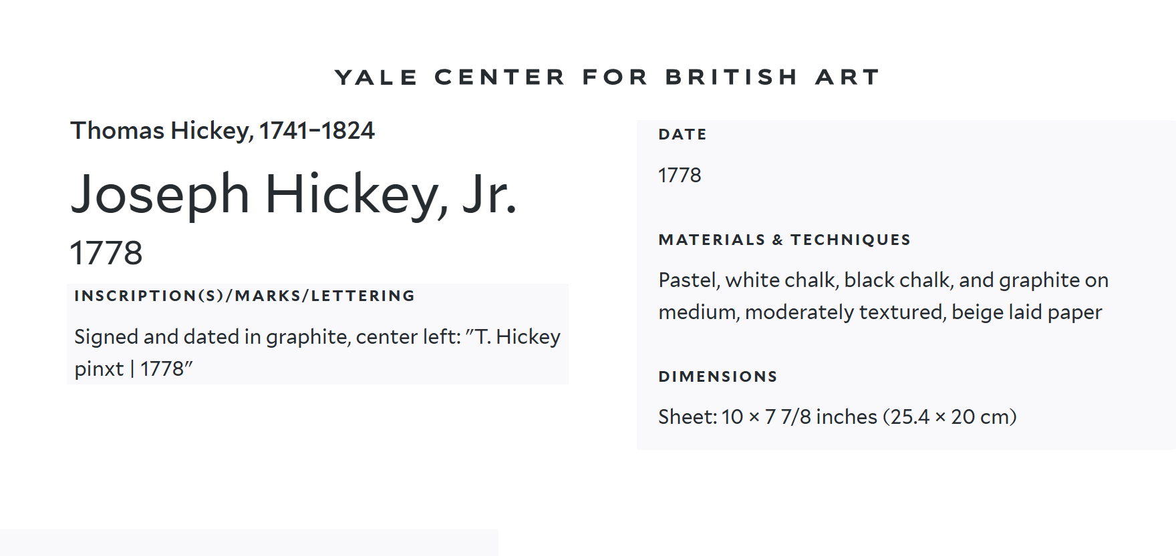Click the Inscription(s)/Marks/Lettering heading
The height and width of the screenshot is (556, 1176).
(245, 296)
